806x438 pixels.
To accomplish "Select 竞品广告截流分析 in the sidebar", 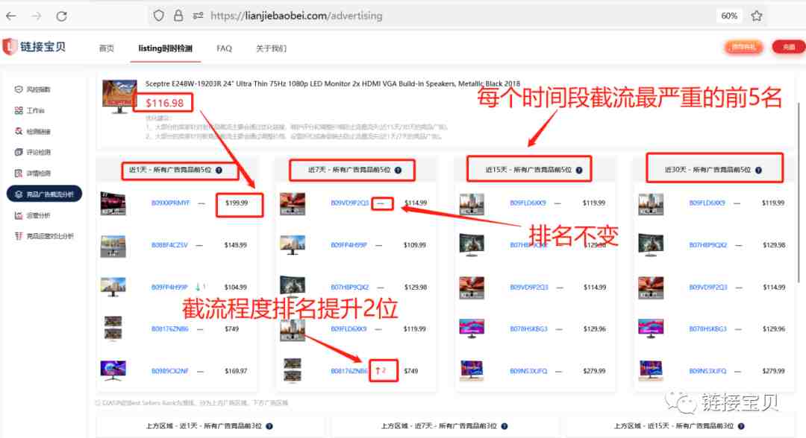I will tap(44, 194).
